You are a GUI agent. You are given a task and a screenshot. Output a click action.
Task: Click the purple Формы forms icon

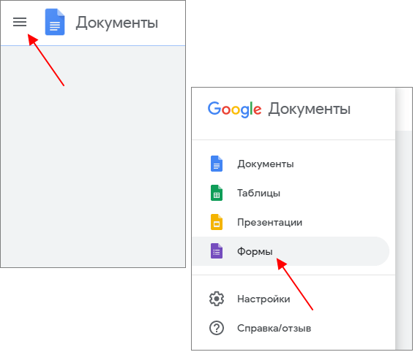[217, 251]
